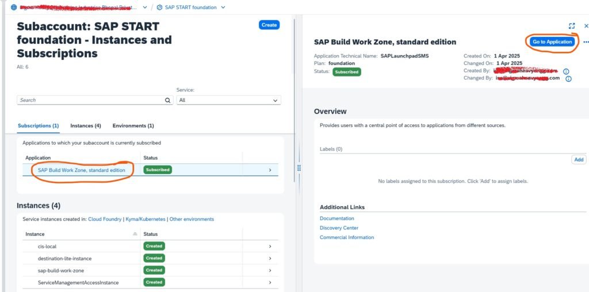Click the cube icon beside SAP START foundation
Image resolution: width=589 pixels, height=292 pixels.
click(x=160, y=7)
